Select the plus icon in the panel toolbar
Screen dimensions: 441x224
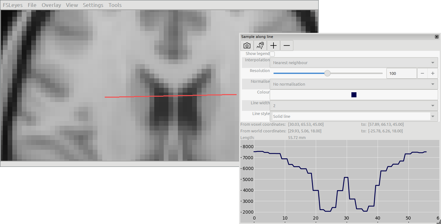[x=273, y=45]
